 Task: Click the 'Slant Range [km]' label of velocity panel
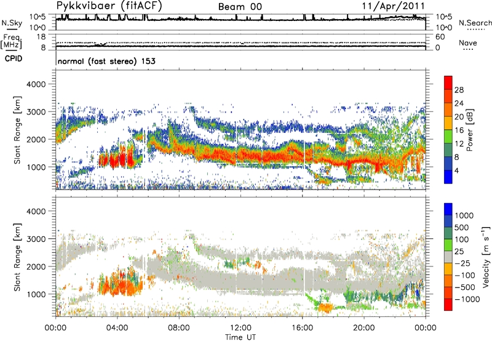tap(17, 257)
